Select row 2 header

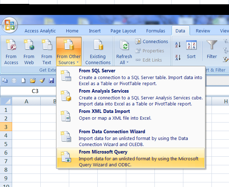point(6,118)
